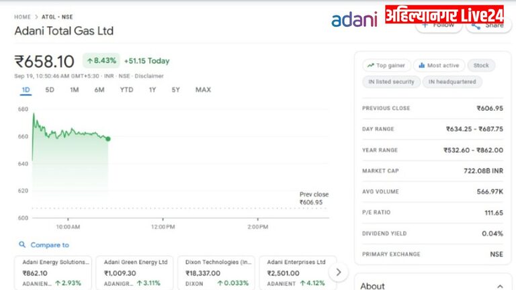View the YTD chart range
The width and height of the screenshot is (516, 290).
click(x=126, y=90)
